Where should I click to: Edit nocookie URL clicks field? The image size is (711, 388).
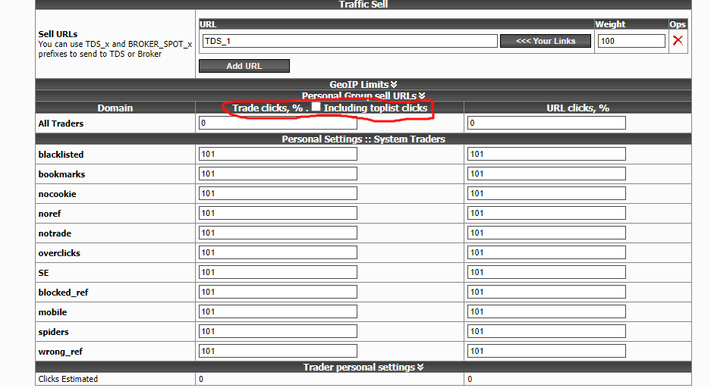point(546,193)
